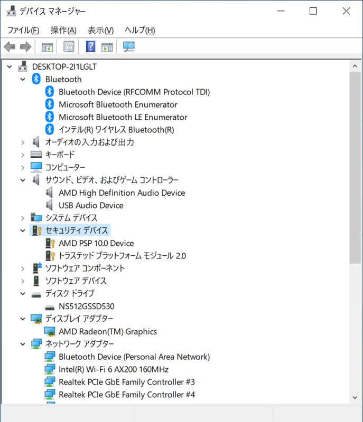Screen dimensions: 363x422
Task: Click the speaker icon beside オーディオの入力および出力
Action: 36,142
